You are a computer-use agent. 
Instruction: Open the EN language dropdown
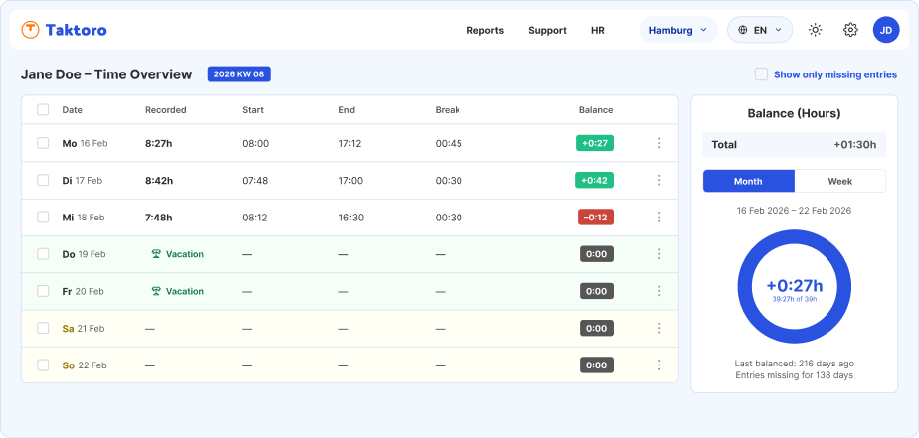[760, 30]
